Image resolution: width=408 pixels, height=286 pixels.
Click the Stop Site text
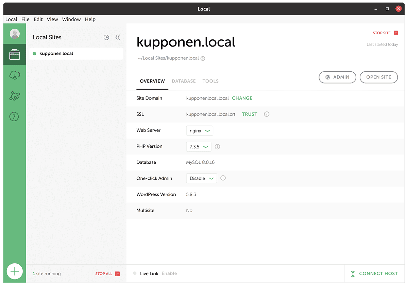coord(382,33)
